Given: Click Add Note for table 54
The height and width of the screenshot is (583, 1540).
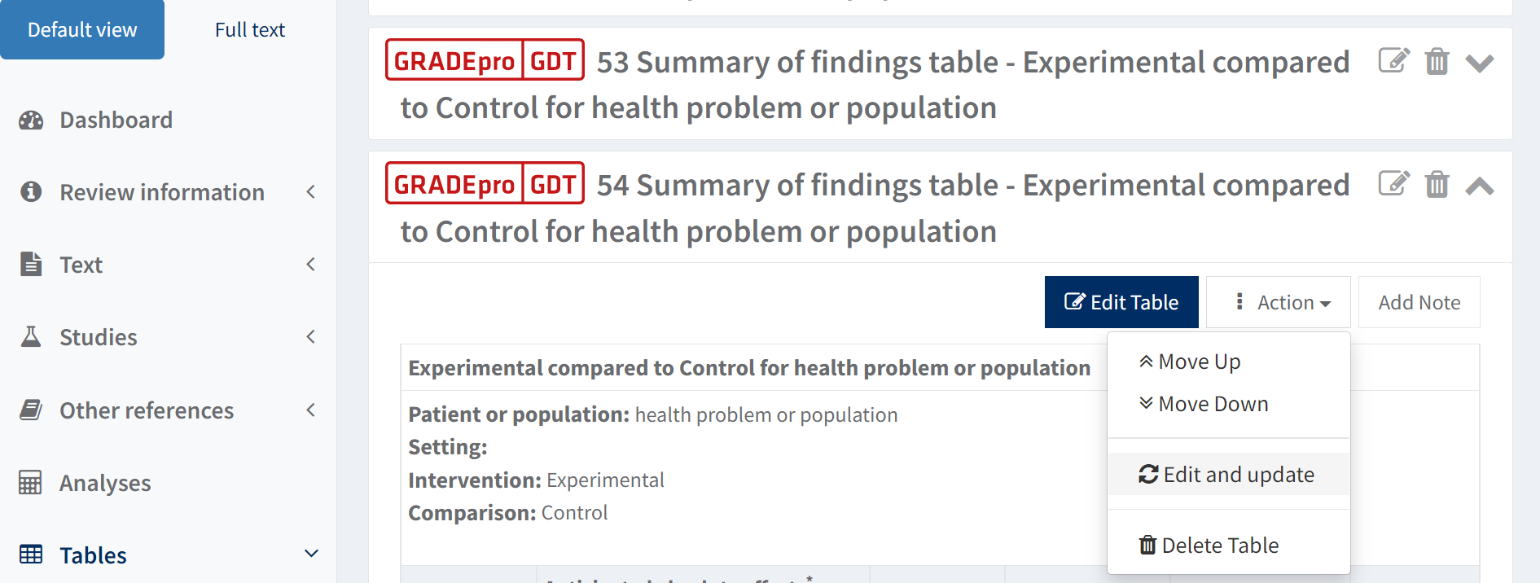Looking at the screenshot, I should (1419, 302).
